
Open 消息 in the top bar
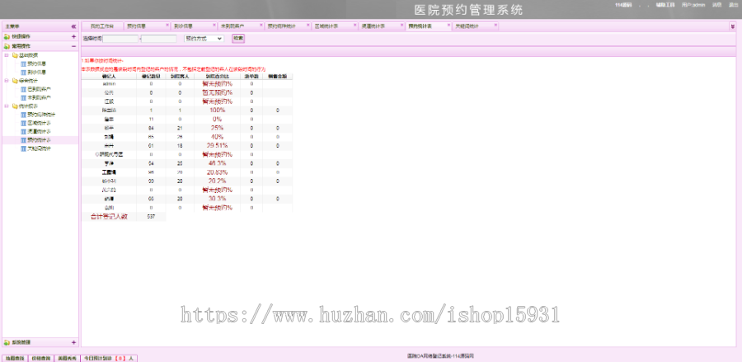coord(717,5)
